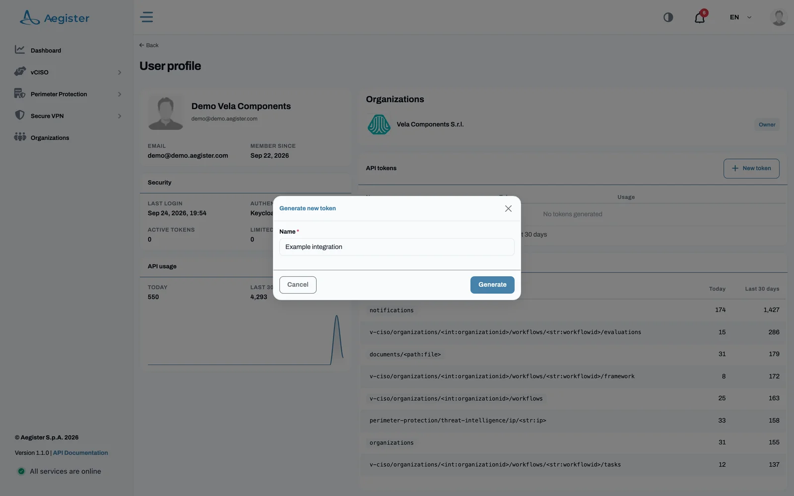
Task: Click the Last 30 days column header
Action: point(762,289)
